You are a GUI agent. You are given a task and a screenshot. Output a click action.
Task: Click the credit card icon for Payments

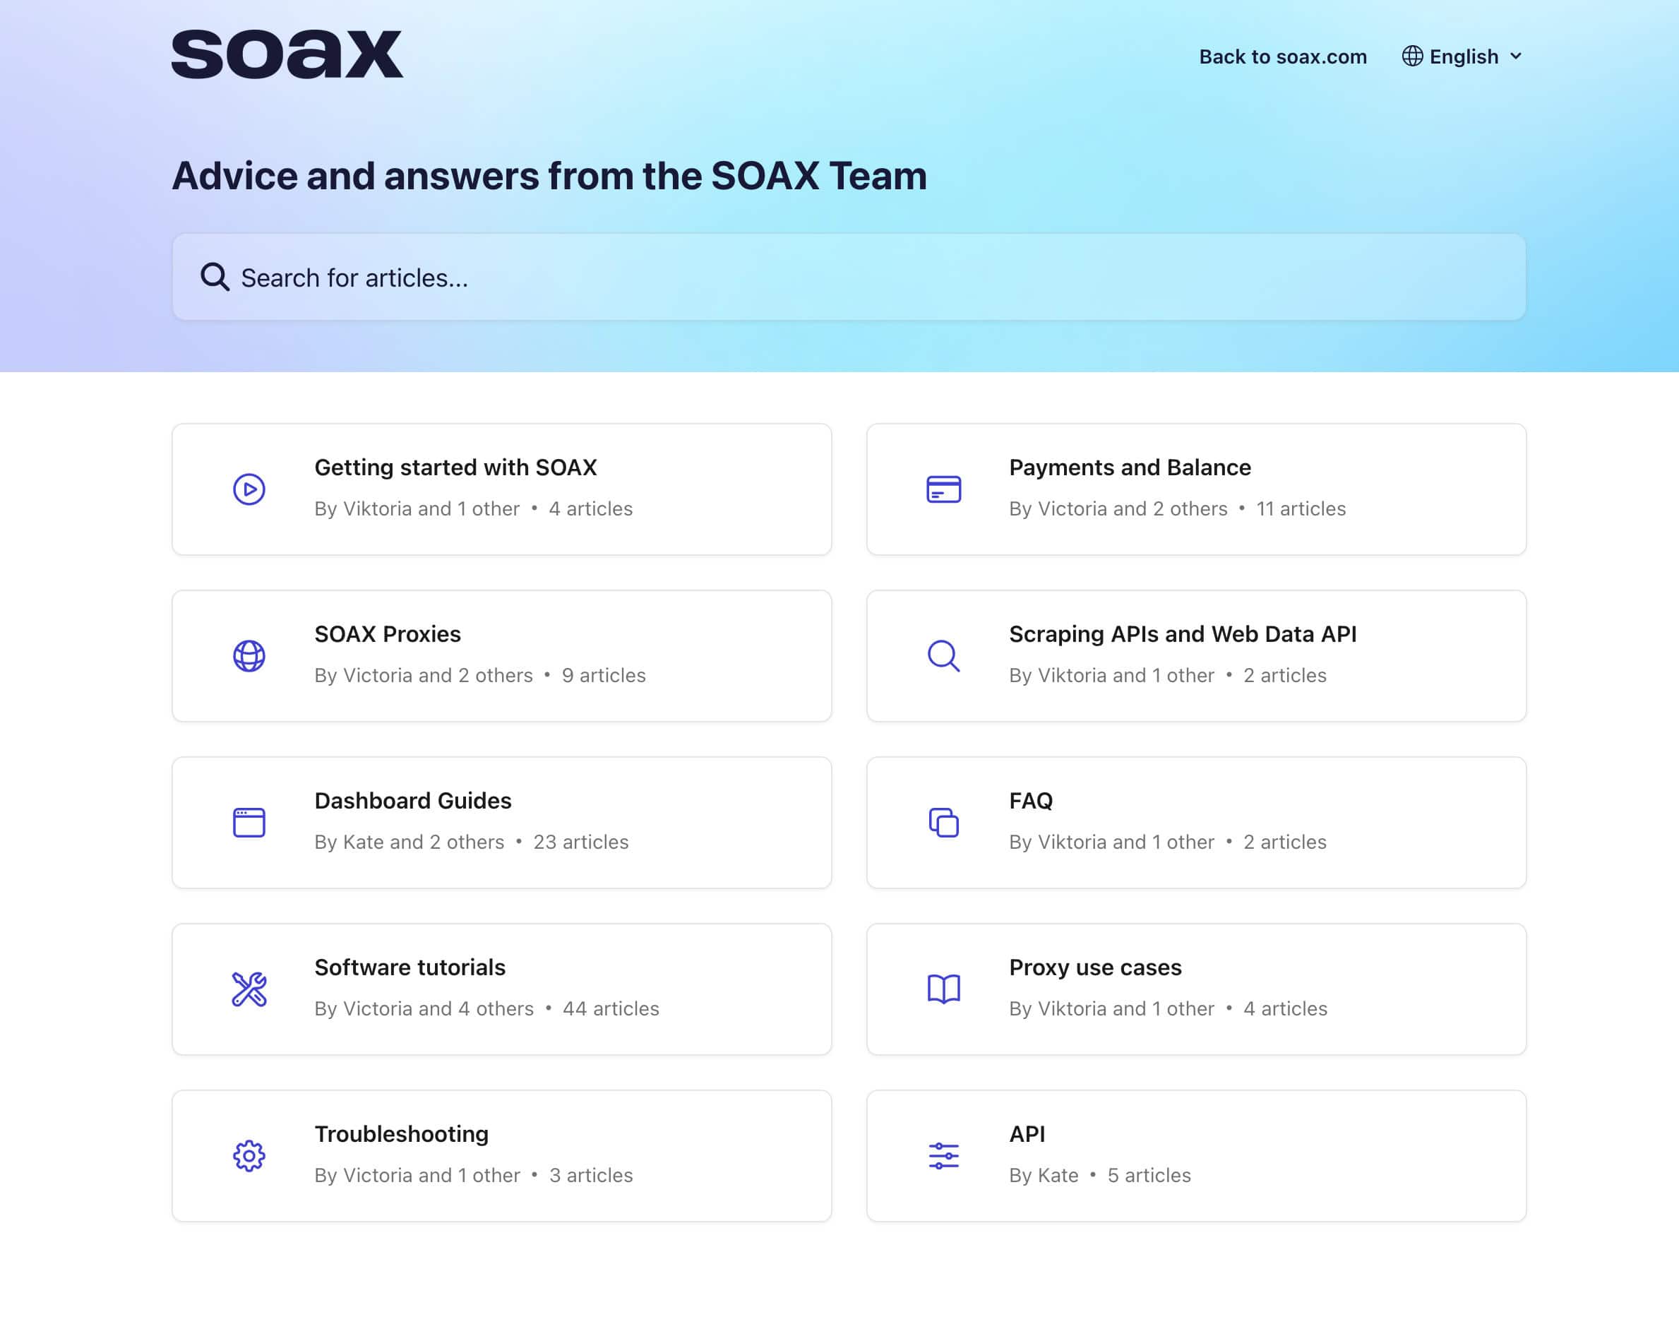[944, 489]
